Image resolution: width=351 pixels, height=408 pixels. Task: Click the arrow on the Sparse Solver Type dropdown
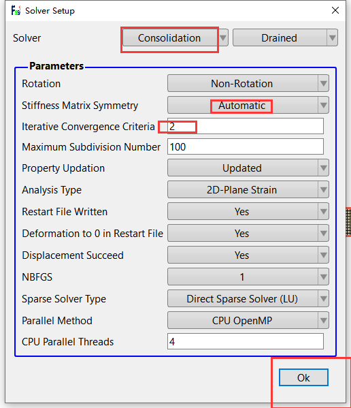point(324,298)
